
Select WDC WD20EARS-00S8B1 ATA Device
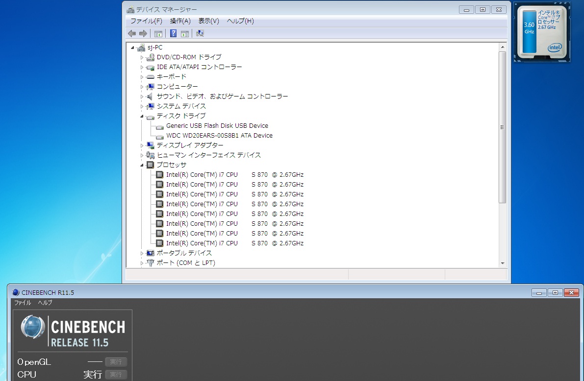pos(219,136)
